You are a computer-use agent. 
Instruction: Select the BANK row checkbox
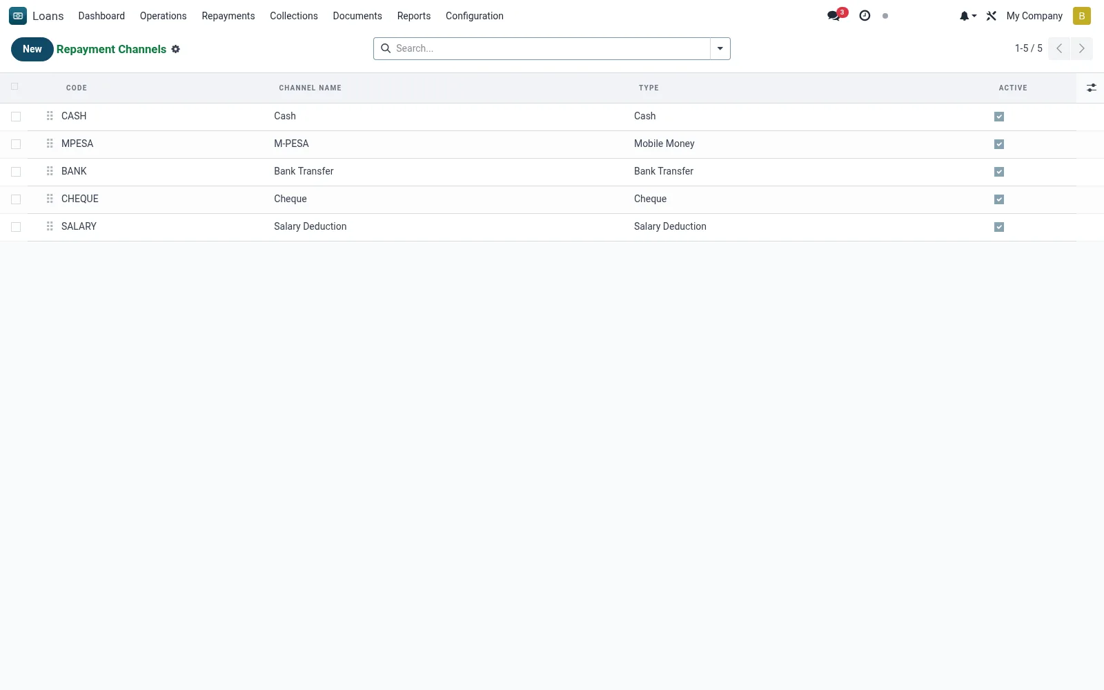16,172
